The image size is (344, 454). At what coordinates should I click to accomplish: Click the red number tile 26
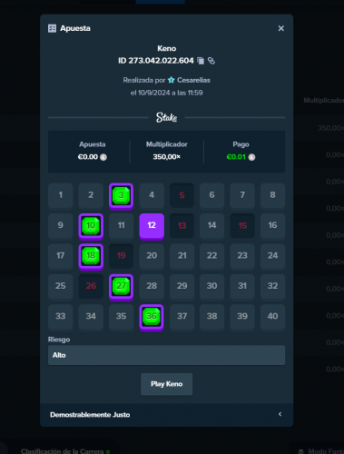(x=91, y=286)
